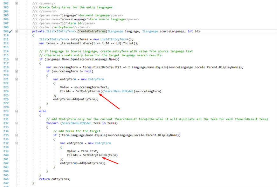Screen dimensions: 277x187
Task: Collapse the entryTerm initializer at line 221
Action: tap(17, 79)
